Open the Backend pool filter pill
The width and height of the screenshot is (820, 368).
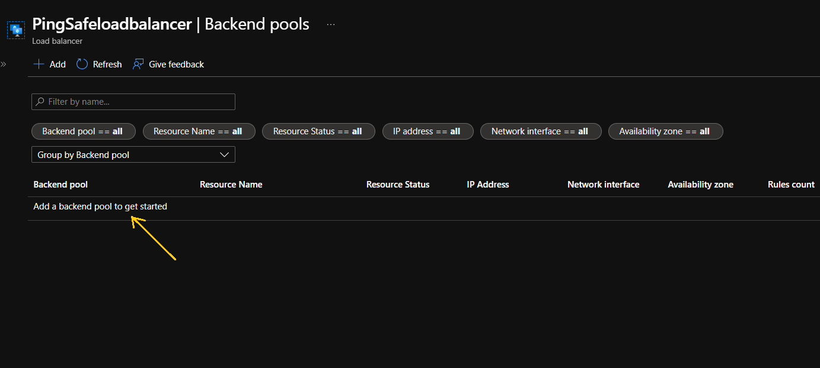coord(84,131)
